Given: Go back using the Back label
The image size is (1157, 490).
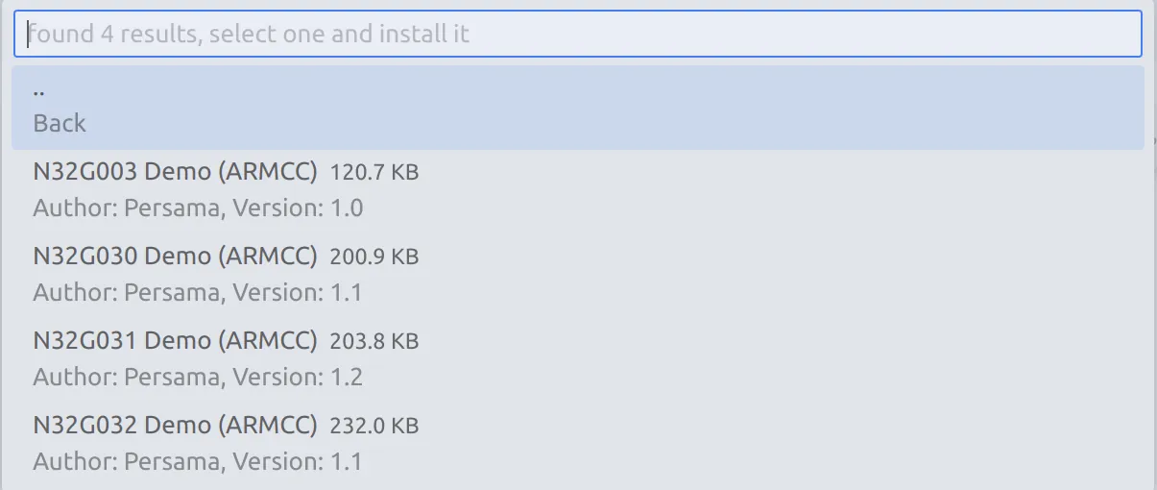Looking at the screenshot, I should point(60,124).
